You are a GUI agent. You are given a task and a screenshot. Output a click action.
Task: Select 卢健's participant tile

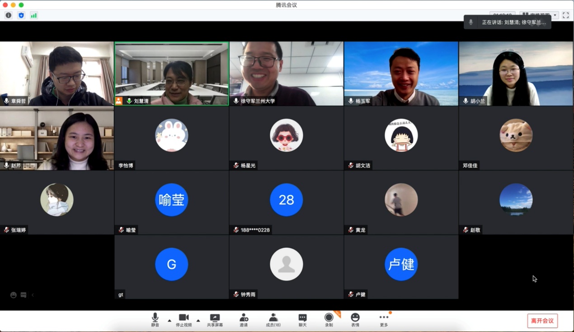point(401,267)
